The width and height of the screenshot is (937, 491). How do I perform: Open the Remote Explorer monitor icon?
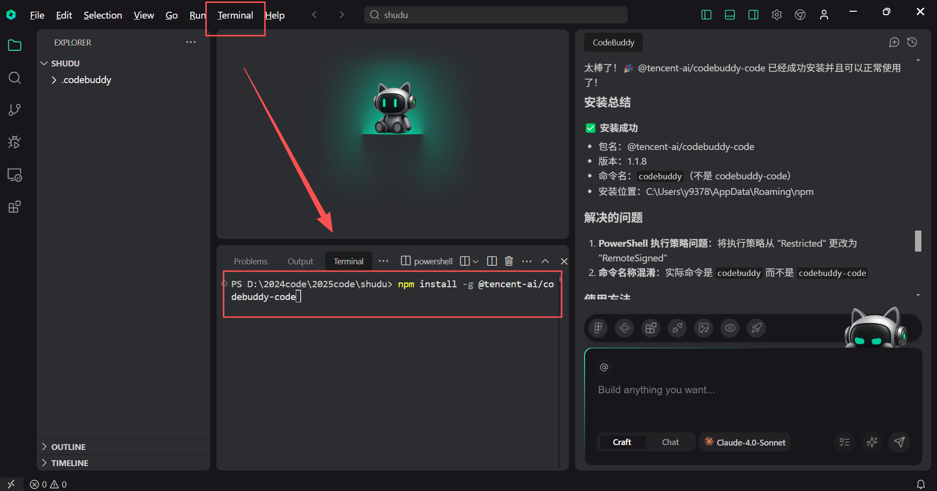click(x=15, y=175)
